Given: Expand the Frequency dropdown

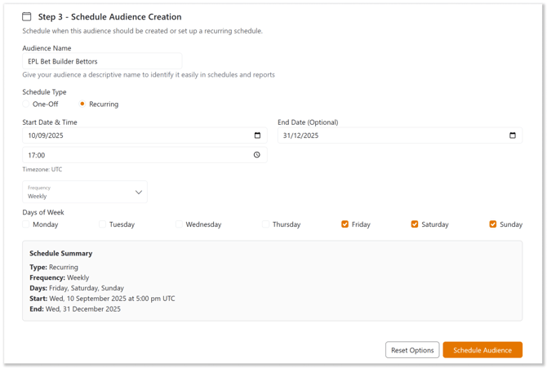Looking at the screenshot, I should pyautogui.click(x=82, y=193).
